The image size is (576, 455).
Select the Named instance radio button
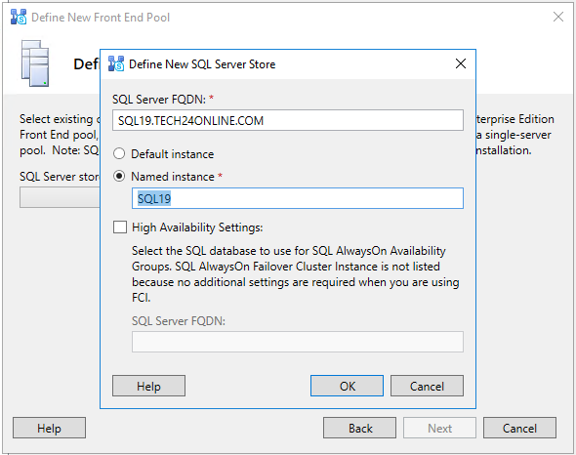tap(119, 176)
